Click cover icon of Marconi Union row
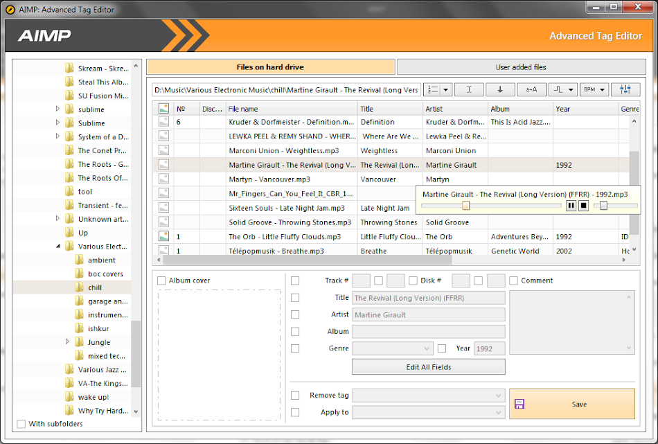This screenshot has height=444, width=658. click(163, 150)
